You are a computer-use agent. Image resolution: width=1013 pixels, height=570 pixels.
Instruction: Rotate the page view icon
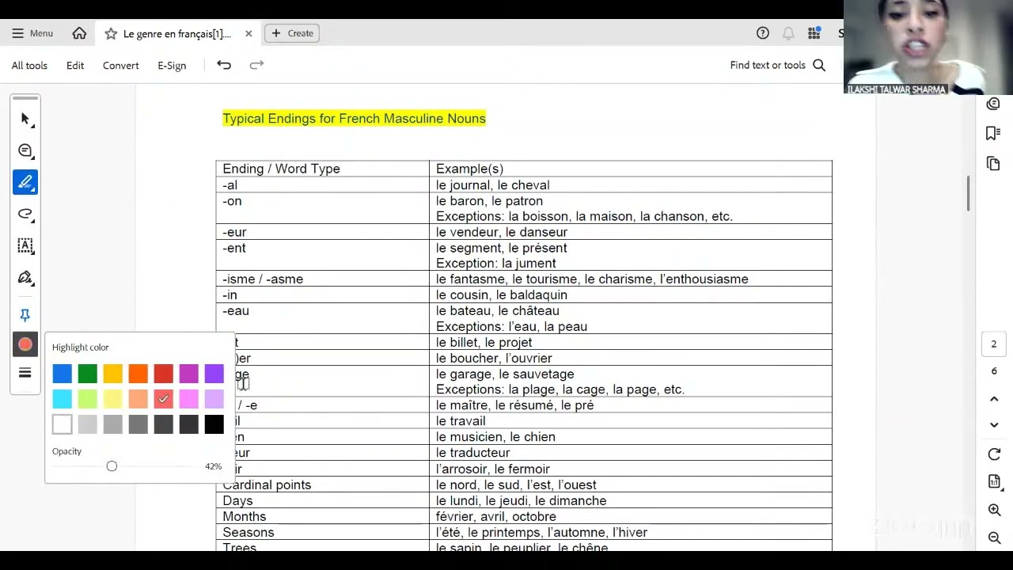pyautogui.click(x=994, y=454)
